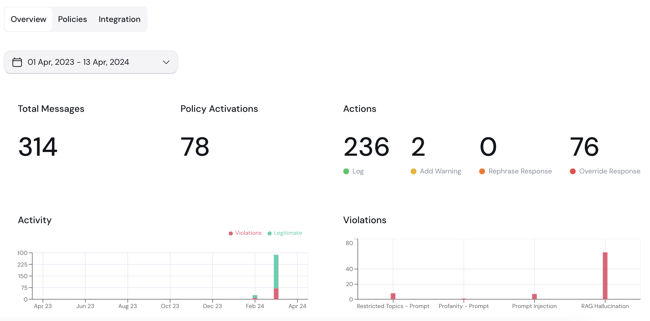
Task: Switch to the Integration tab
Action: [x=119, y=19]
